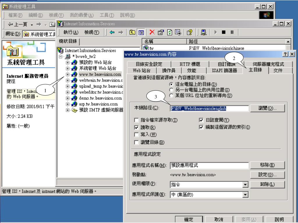Select the 另一台電腦上的共用位置 radio option
The height and width of the screenshot is (223, 298).
(x=171, y=90)
